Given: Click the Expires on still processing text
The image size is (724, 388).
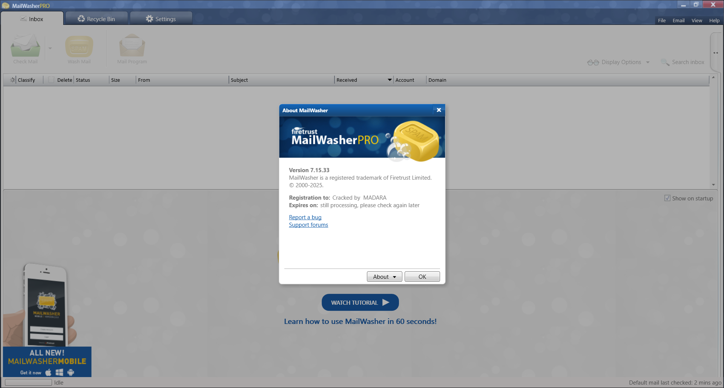Looking at the screenshot, I should point(354,205).
